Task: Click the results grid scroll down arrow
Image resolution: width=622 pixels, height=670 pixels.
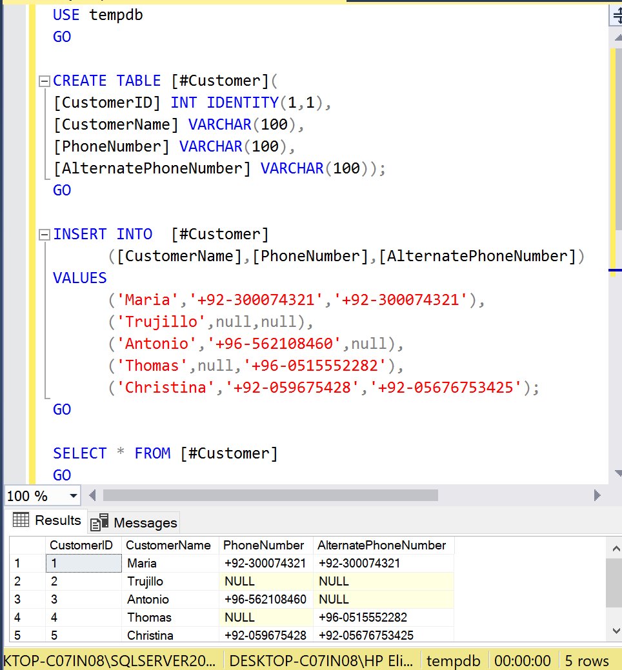Action: tap(615, 630)
